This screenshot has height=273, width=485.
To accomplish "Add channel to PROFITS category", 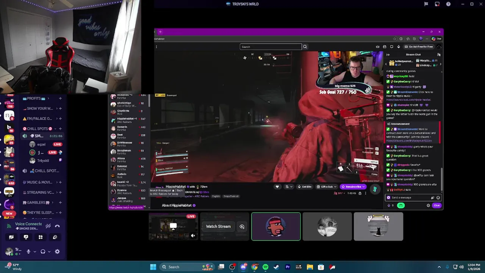I will click(x=60, y=98).
